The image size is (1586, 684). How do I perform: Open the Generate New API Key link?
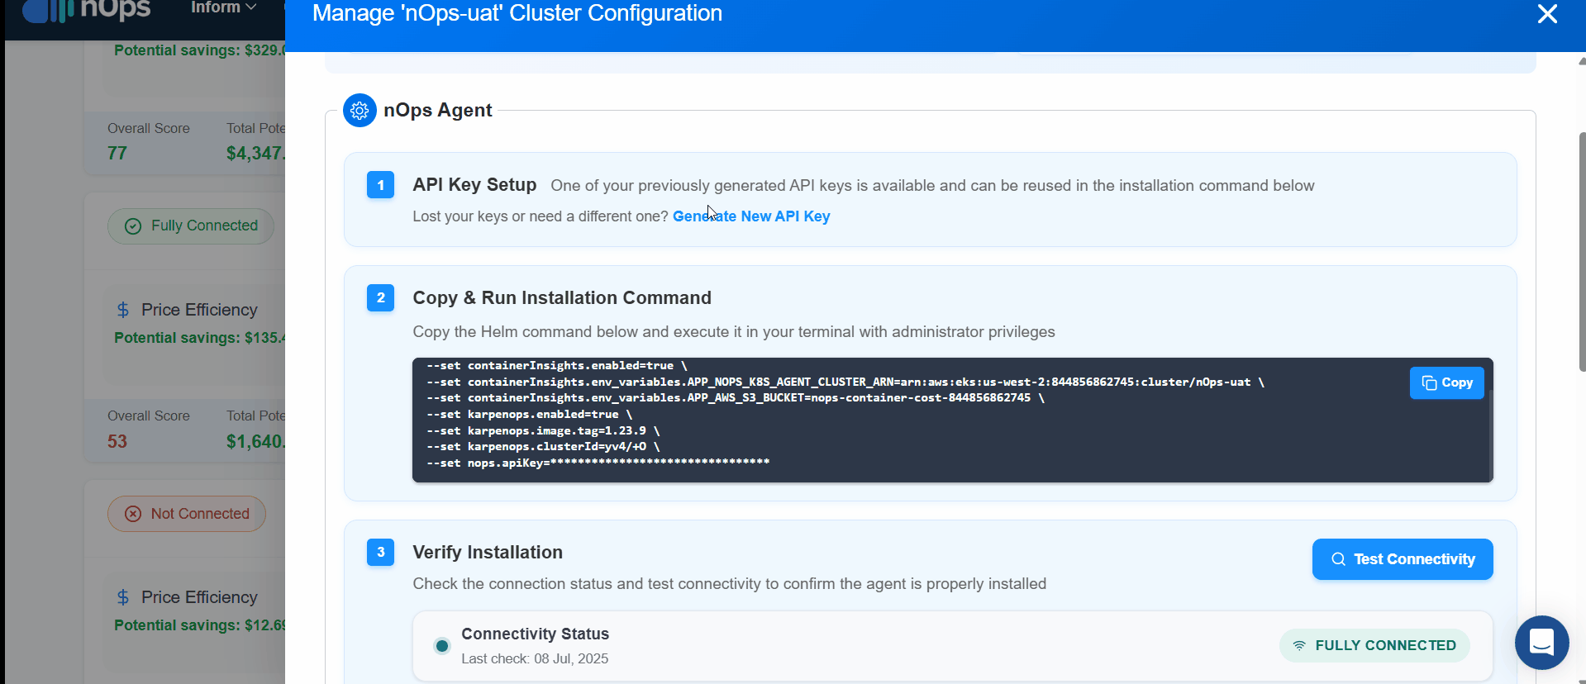click(751, 216)
